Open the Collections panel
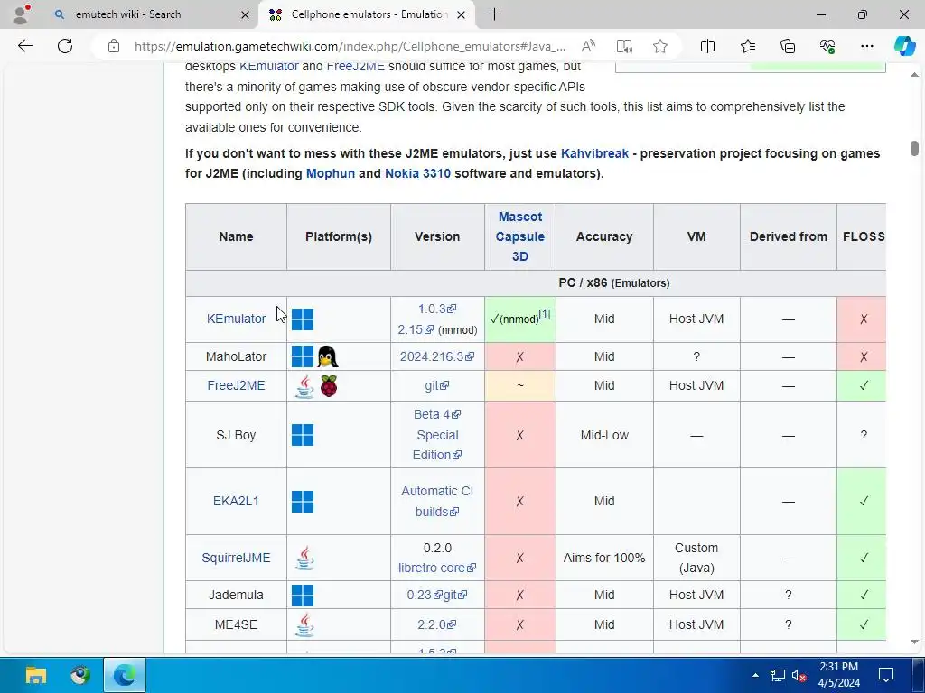Viewport: 925px width, 693px height. pyautogui.click(x=788, y=46)
